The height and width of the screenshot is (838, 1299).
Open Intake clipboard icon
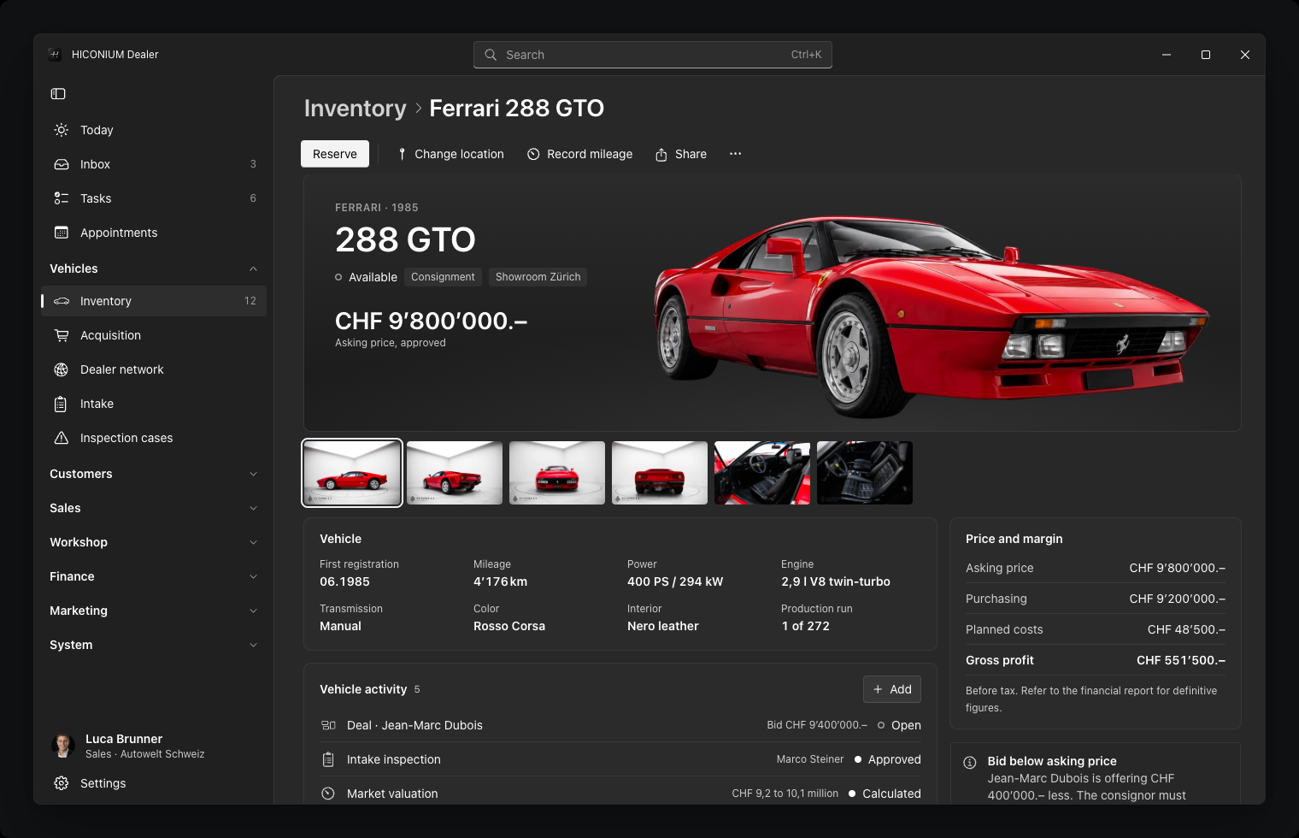(x=62, y=404)
